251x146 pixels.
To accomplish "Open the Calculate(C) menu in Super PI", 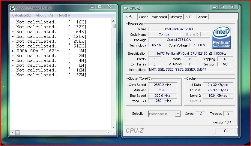I will pyautogui.click(x=22, y=15).
